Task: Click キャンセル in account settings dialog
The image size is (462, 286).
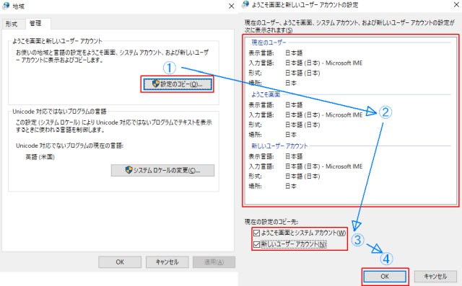Action: 435,277
